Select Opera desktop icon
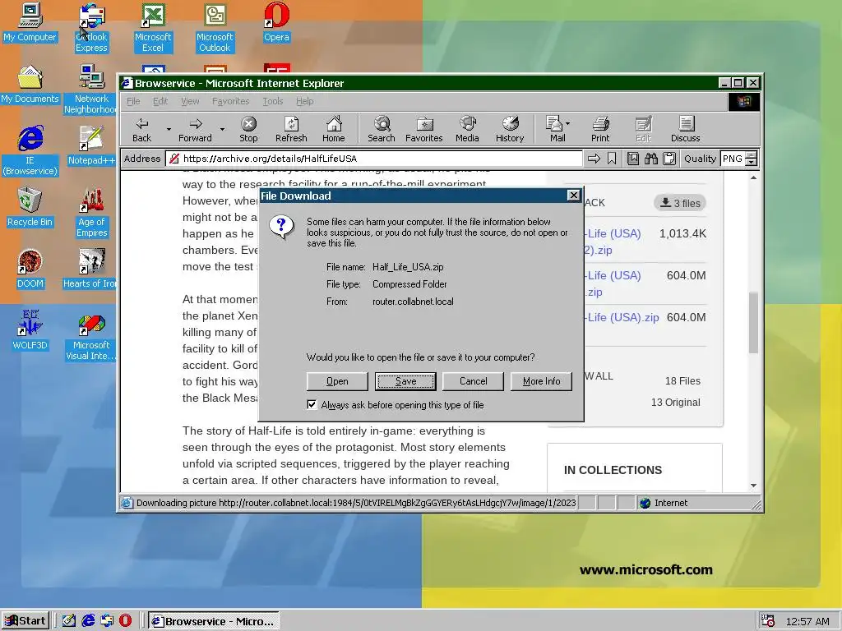 (x=276, y=22)
